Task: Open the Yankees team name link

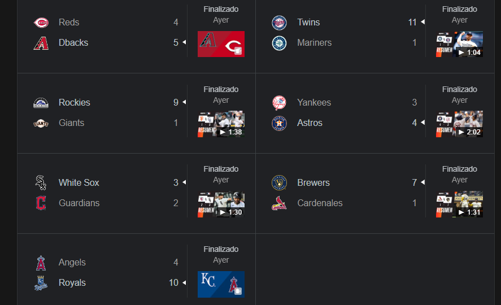Action: [x=314, y=103]
